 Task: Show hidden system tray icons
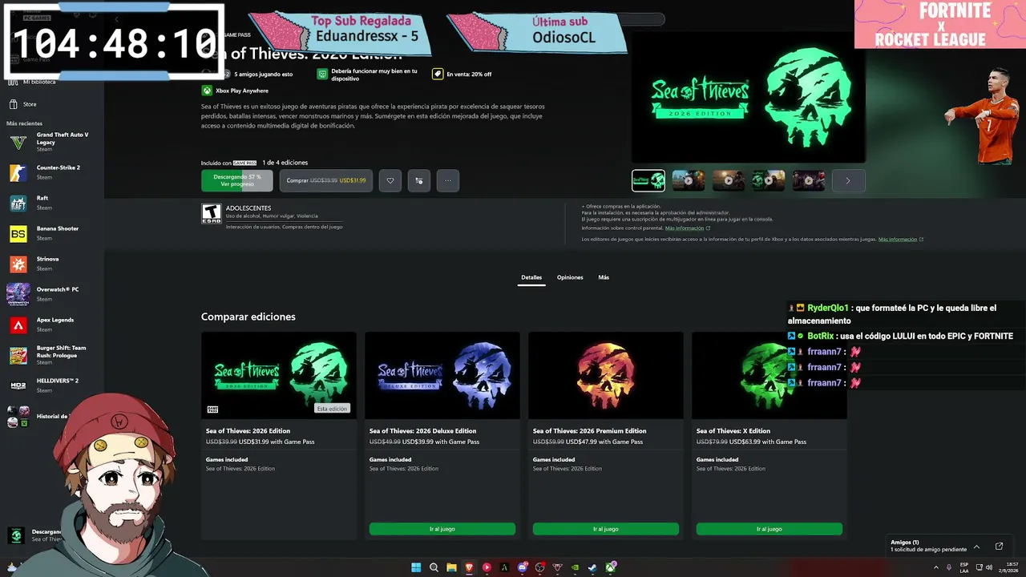pyautogui.click(x=935, y=567)
